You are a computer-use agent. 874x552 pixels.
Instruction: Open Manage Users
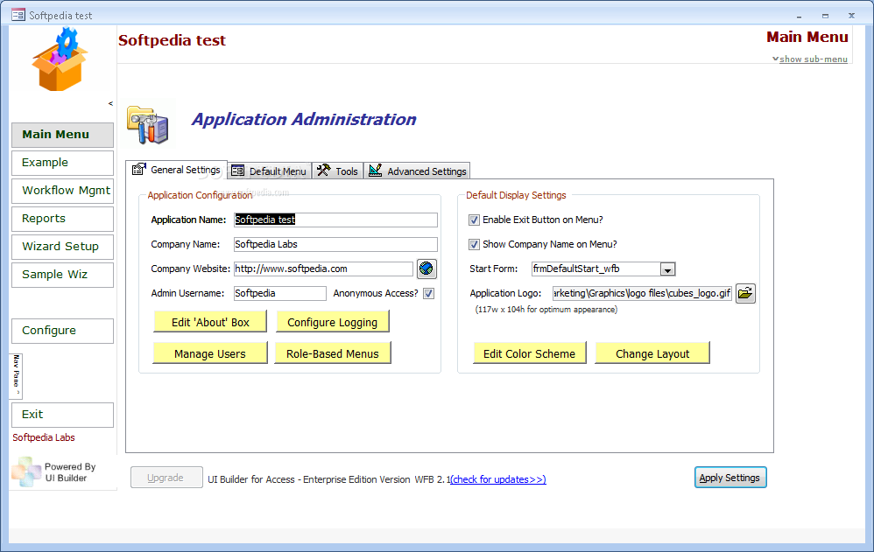pyautogui.click(x=209, y=353)
